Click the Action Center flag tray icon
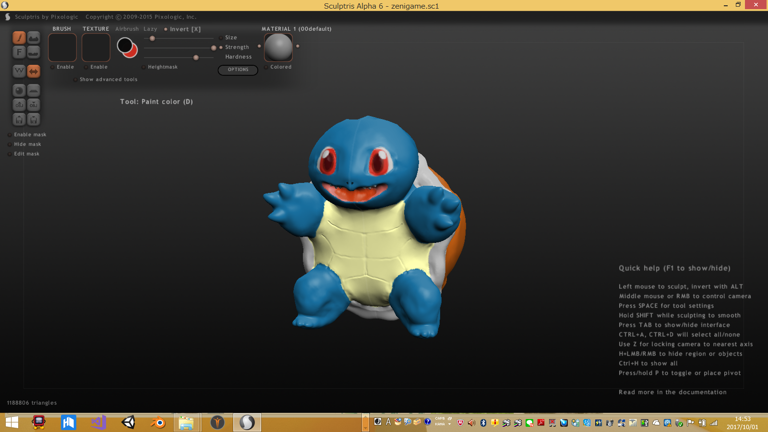 691,423
